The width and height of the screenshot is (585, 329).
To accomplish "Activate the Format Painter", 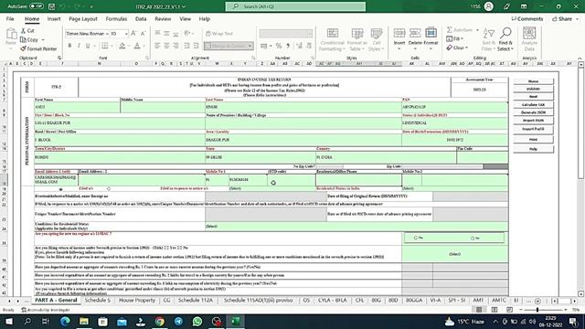I will (38, 48).
